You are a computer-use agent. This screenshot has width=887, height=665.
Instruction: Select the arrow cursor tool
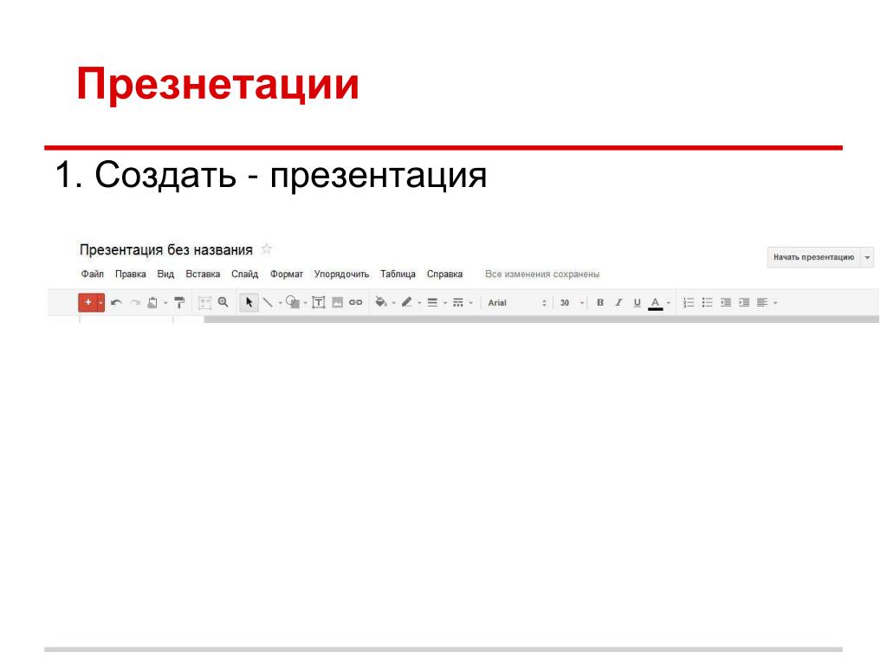(249, 302)
